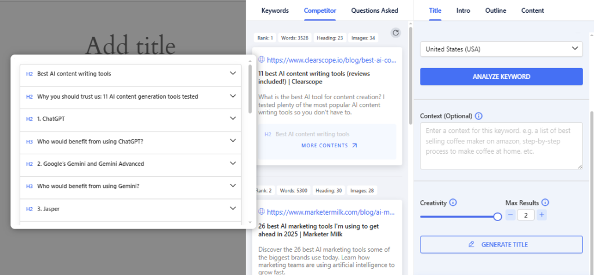Switch to the Keywords tab
Image resolution: width=594 pixels, height=275 pixels.
(x=275, y=10)
